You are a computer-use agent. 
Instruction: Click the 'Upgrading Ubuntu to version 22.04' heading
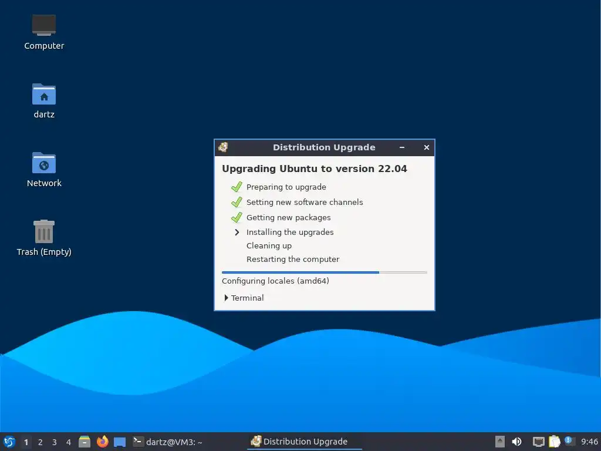pyautogui.click(x=315, y=169)
